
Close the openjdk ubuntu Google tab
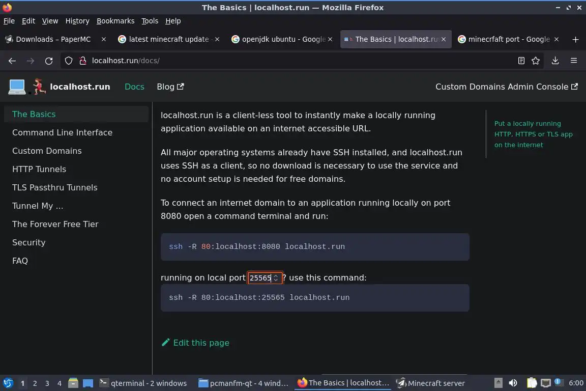click(x=330, y=39)
